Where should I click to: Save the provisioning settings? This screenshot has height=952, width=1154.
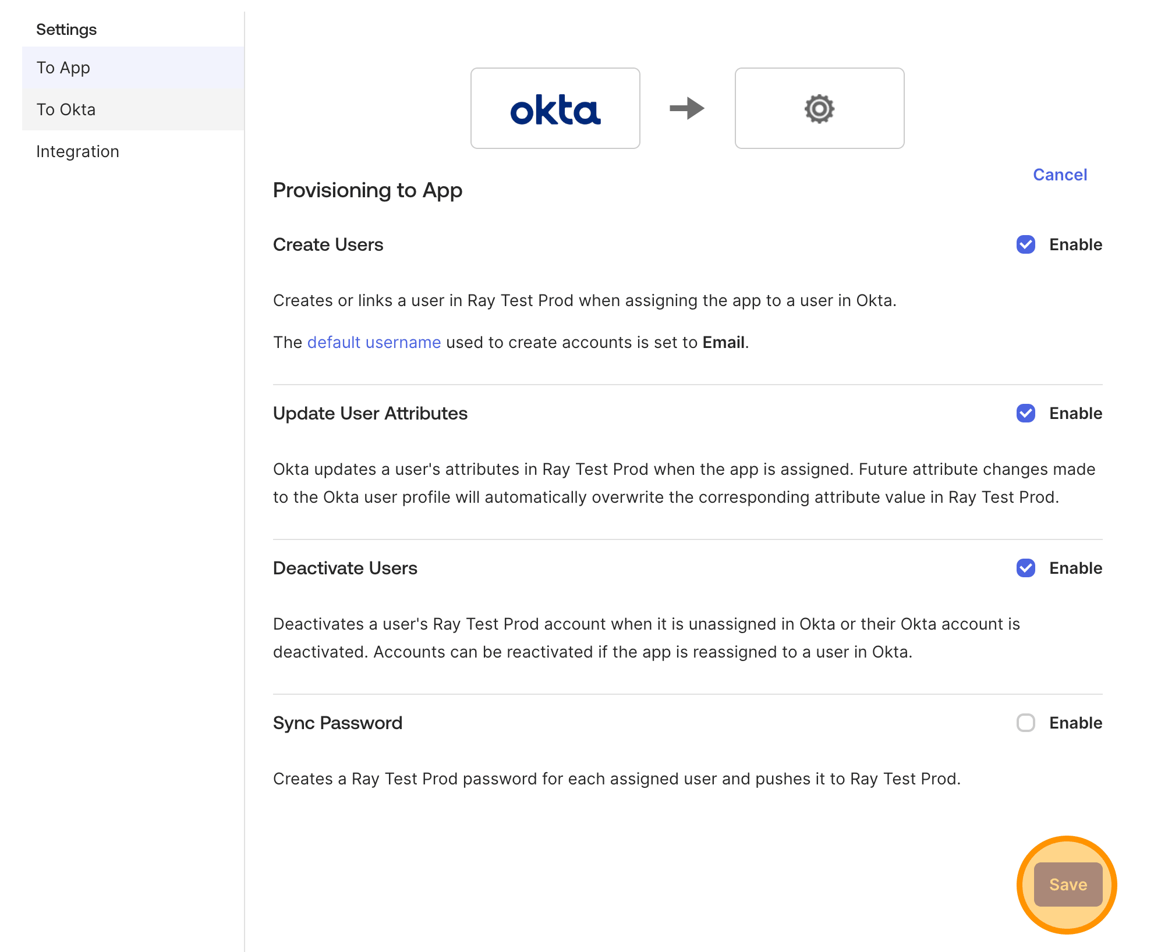(1068, 884)
